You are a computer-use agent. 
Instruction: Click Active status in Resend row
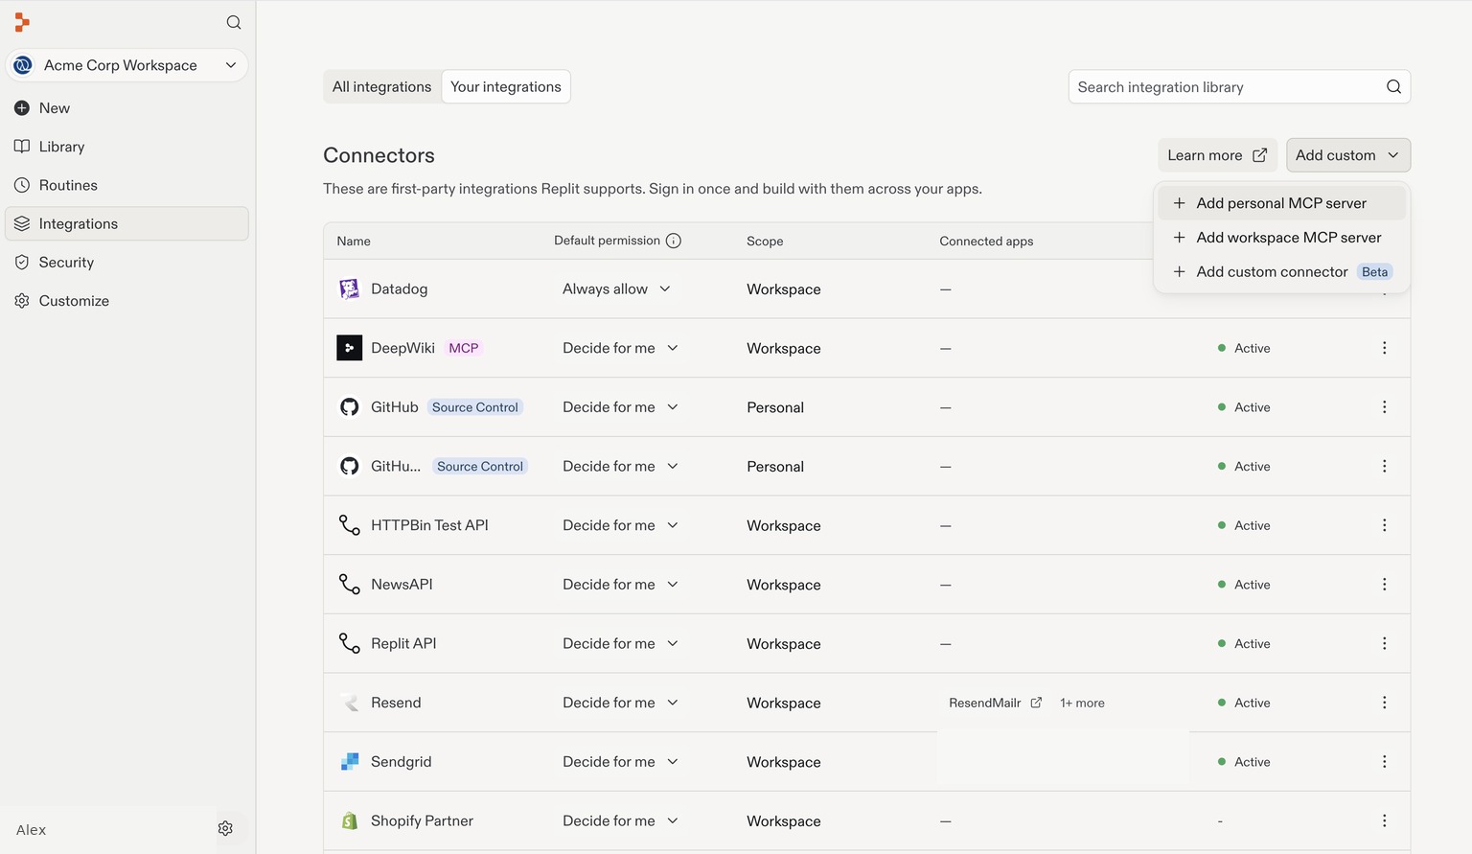click(x=1244, y=703)
